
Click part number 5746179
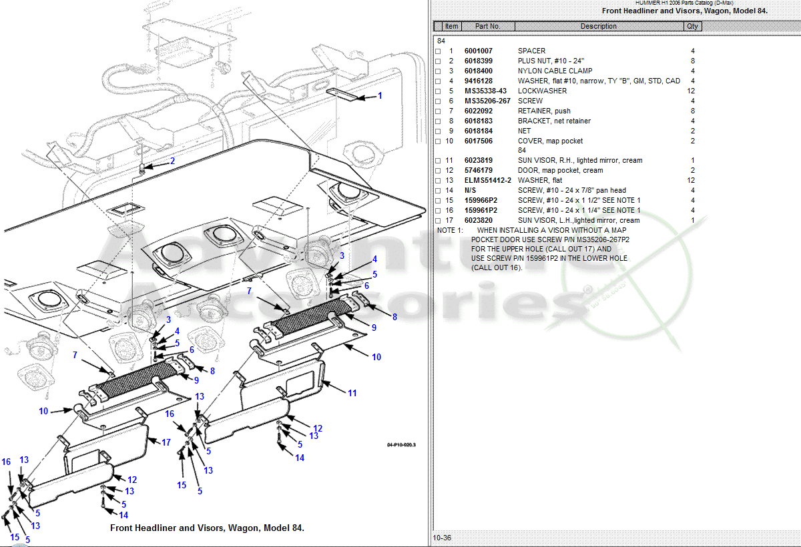click(479, 171)
